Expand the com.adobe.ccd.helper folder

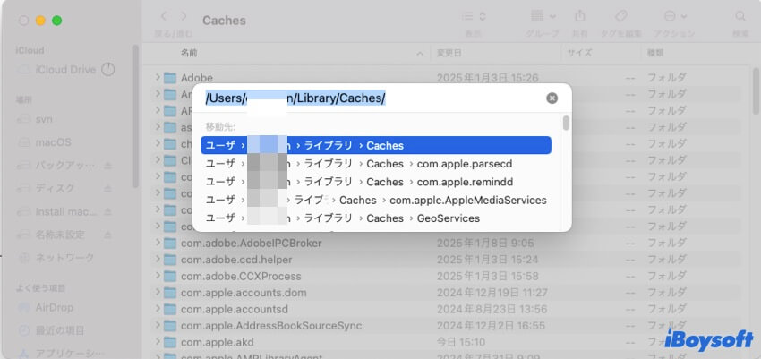point(158,259)
